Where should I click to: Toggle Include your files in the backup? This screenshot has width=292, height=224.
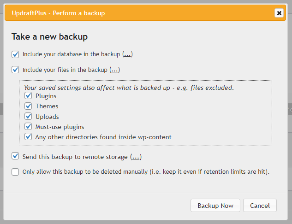point(16,70)
